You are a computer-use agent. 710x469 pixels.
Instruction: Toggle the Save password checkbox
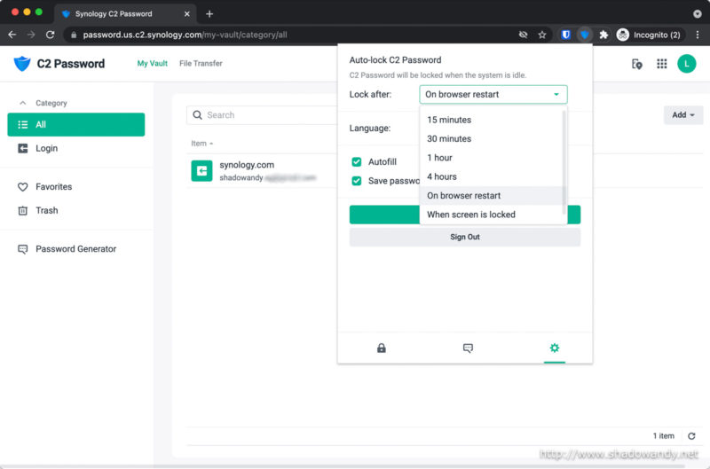(x=357, y=181)
